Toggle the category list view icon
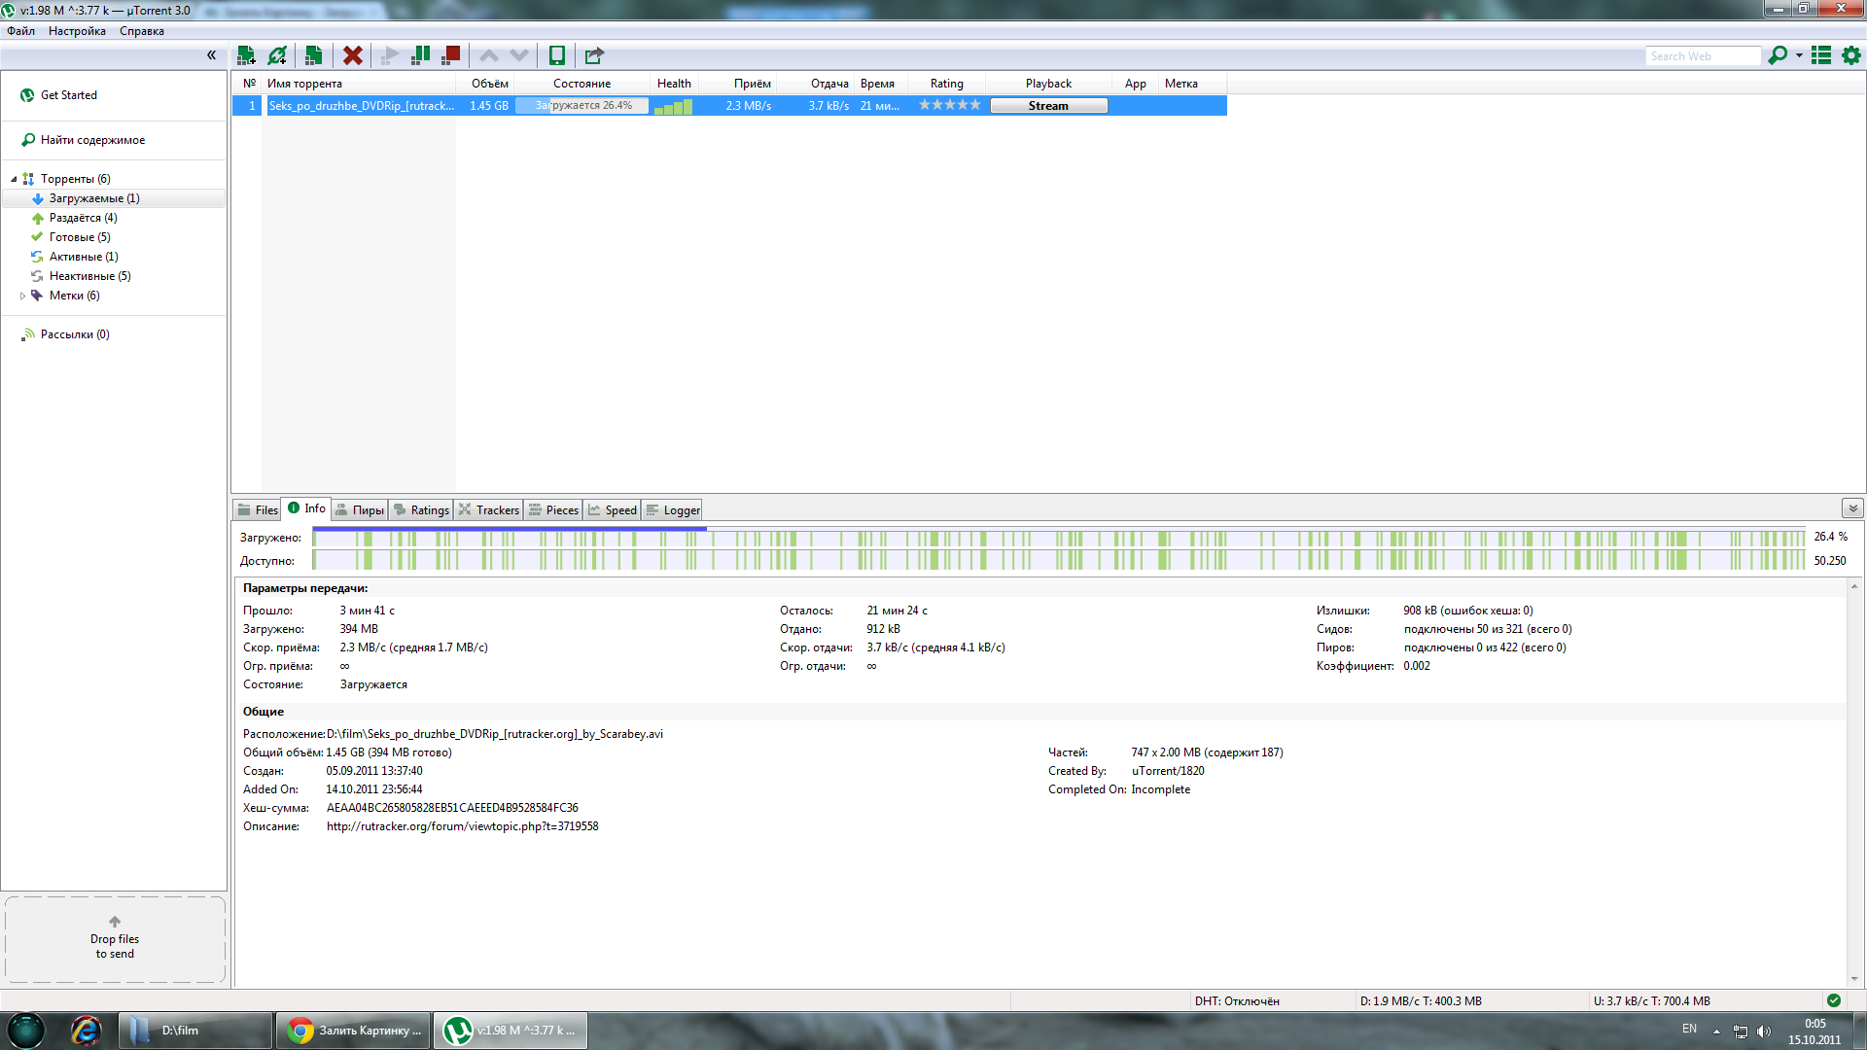Viewport: 1867px width, 1050px height. click(1821, 55)
